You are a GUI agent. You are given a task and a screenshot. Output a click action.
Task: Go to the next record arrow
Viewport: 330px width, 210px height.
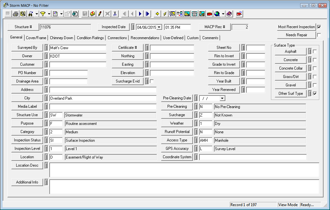140,14
